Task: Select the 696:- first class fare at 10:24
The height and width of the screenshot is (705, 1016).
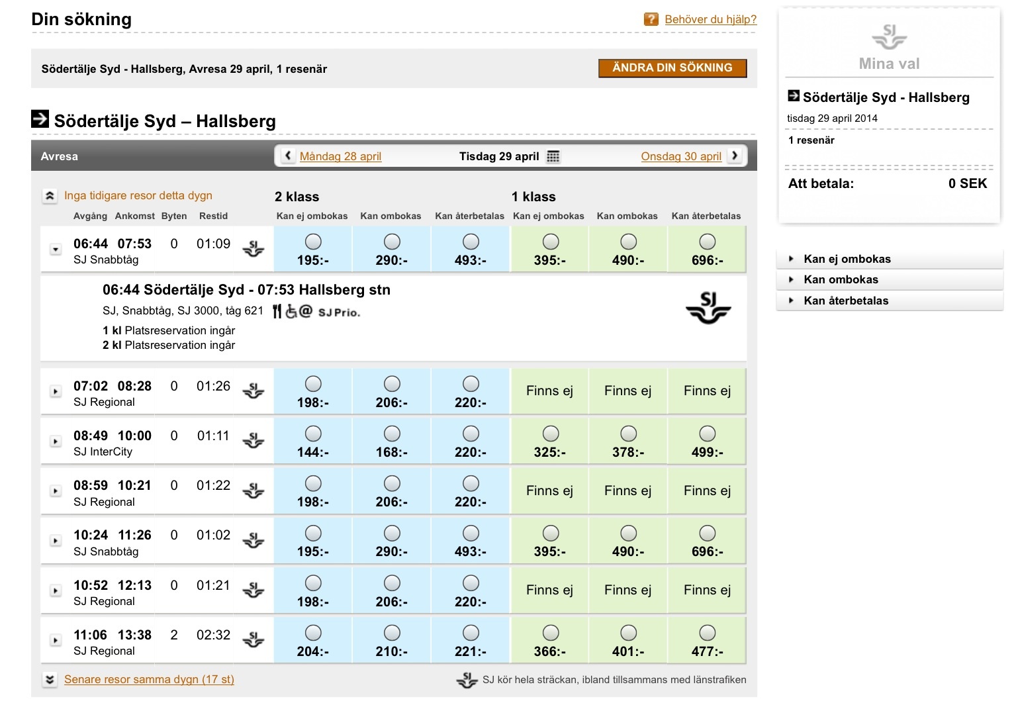Action: tap(707, 534)
